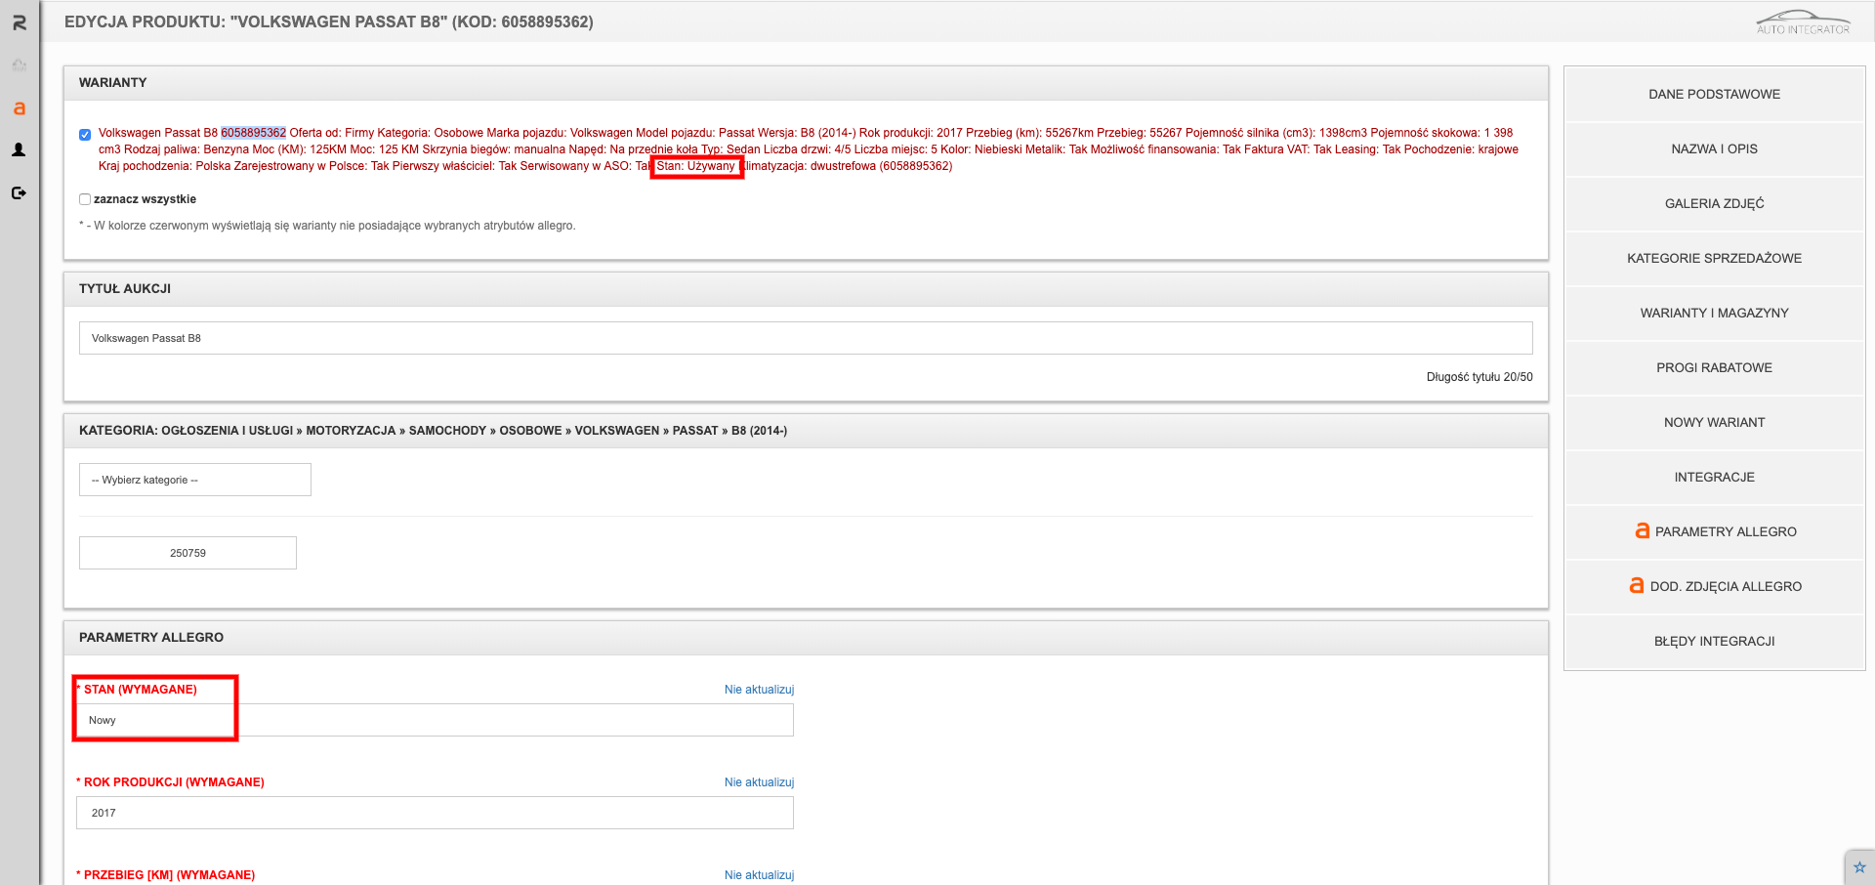
Task: Click the R logo in the sidebar
Action: pos(19,22)
